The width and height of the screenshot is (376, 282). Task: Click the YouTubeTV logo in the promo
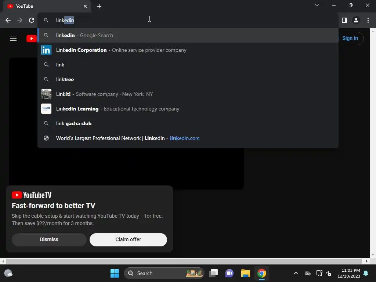32,195
